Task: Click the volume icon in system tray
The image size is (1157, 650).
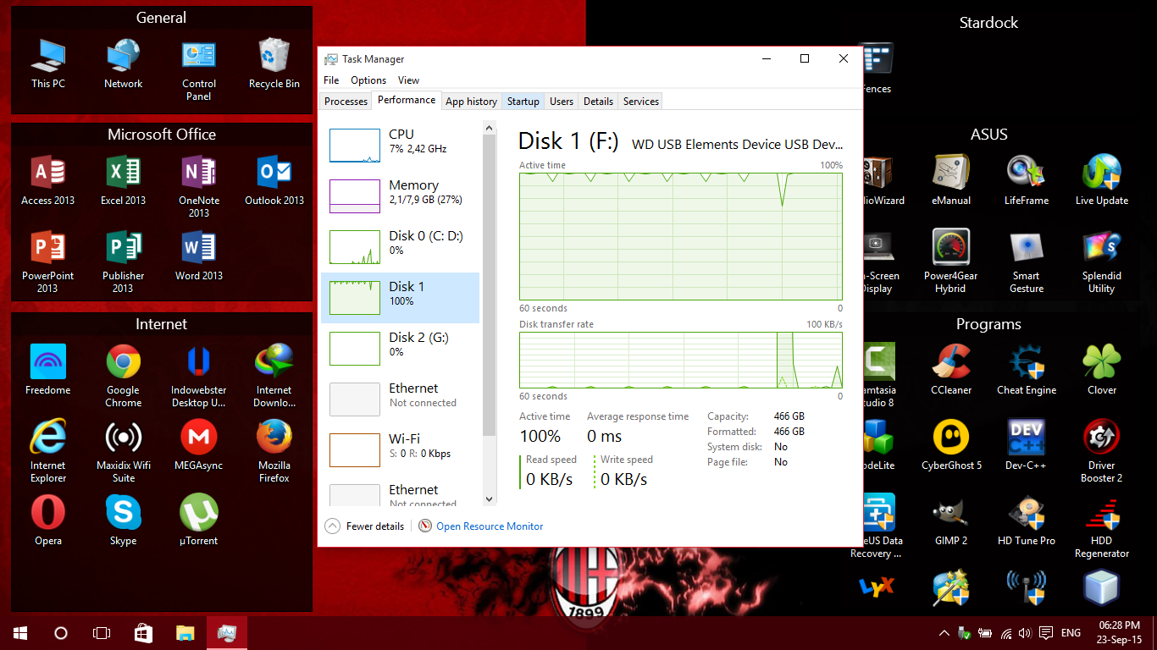Action: coord(1026,633)
